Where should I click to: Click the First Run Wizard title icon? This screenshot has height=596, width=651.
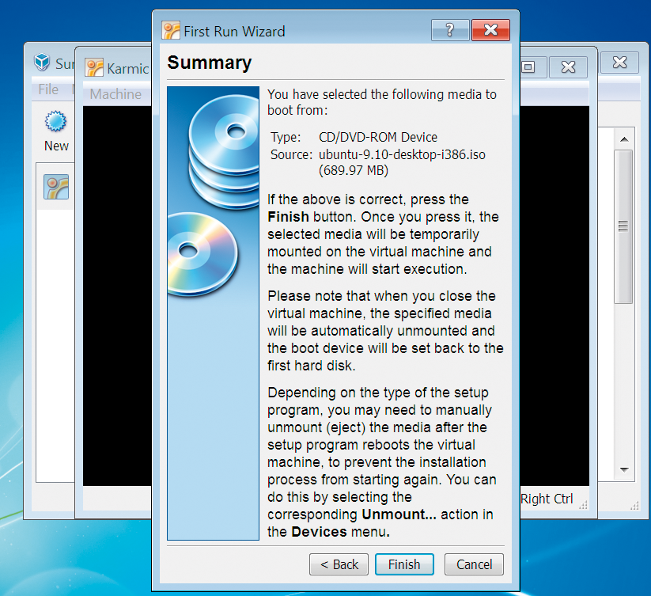pos(171,31)
